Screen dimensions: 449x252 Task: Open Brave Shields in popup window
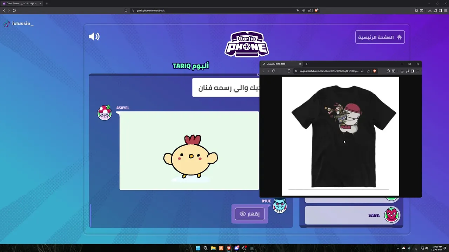point(374,71)
